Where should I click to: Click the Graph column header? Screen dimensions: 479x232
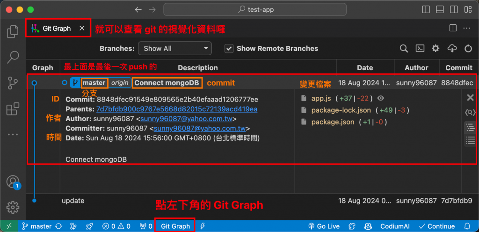tap(43, 68)
